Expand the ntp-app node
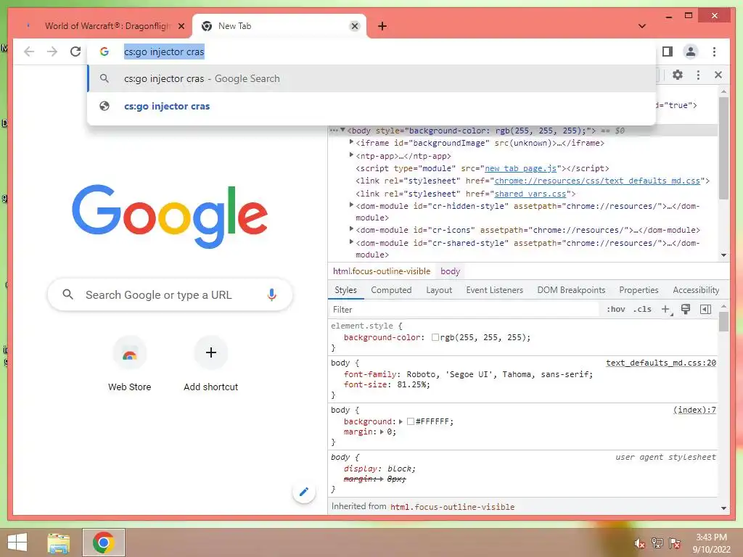This screenshot has height=557, width=743. [351, 155]
